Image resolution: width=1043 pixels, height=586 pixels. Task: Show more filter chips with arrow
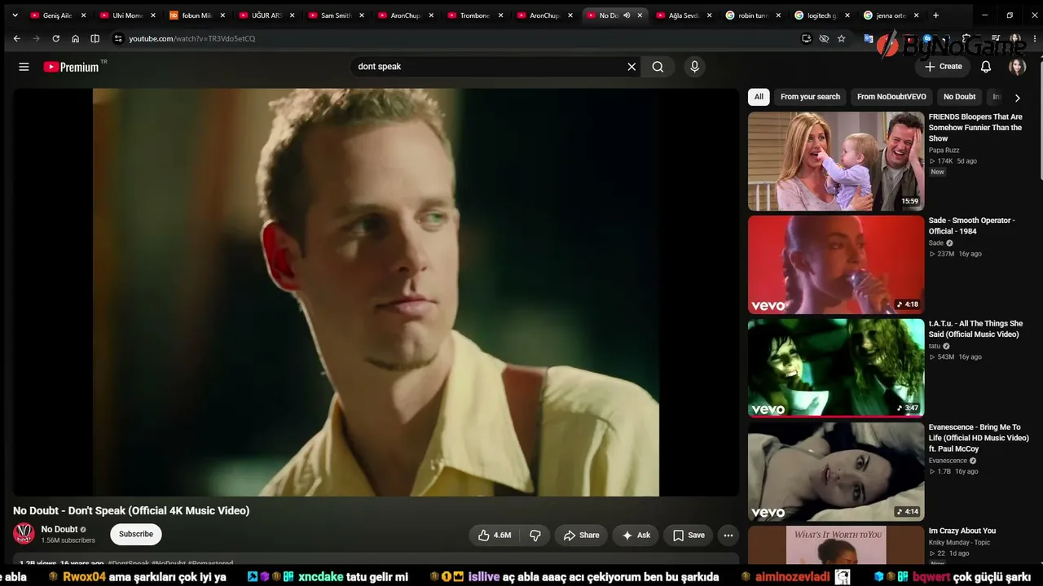pyautogui.click(x=1017, y=98)
